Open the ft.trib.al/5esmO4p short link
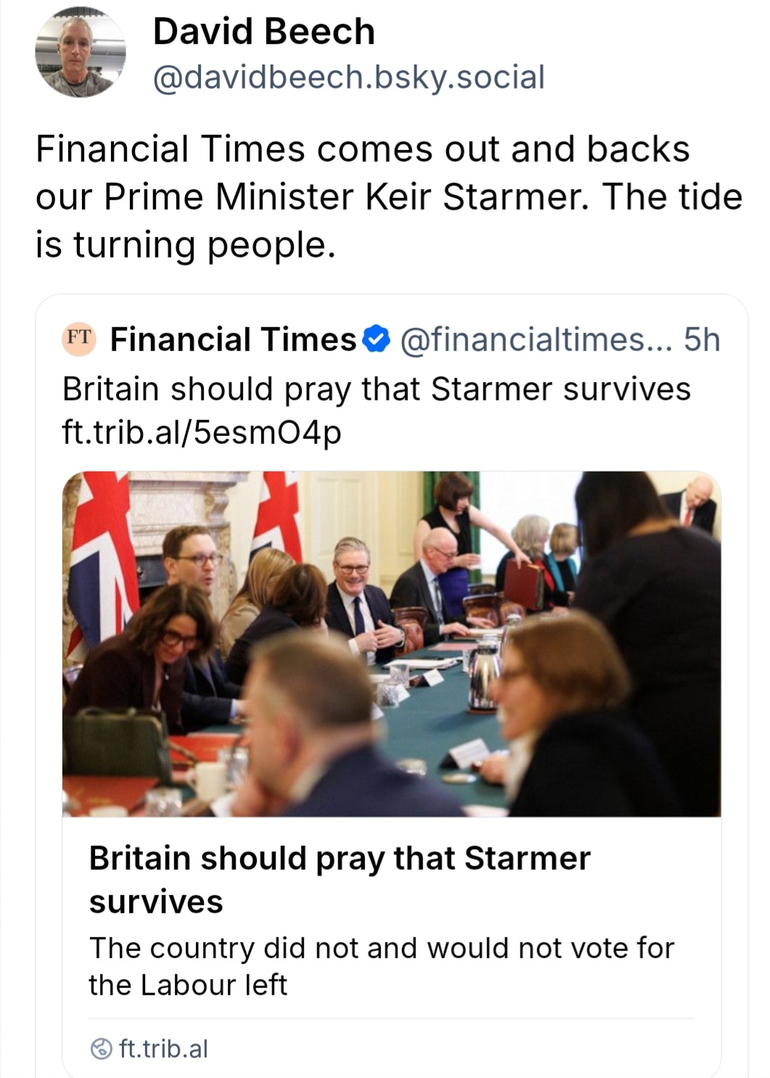Viewport: 770px width, 1078px height. coord(202,432)
